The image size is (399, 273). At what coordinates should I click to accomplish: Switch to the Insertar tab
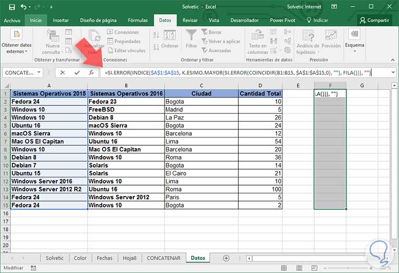[x=61, y=20]
